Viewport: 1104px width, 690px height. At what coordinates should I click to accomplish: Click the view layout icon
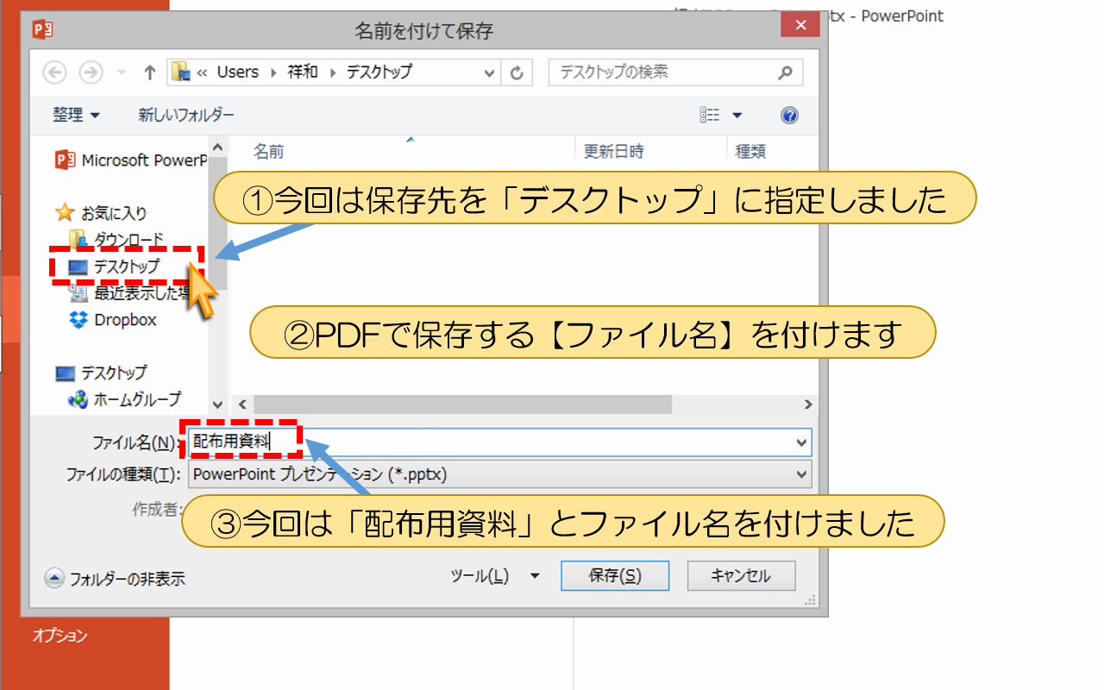(x=710, y=115)
